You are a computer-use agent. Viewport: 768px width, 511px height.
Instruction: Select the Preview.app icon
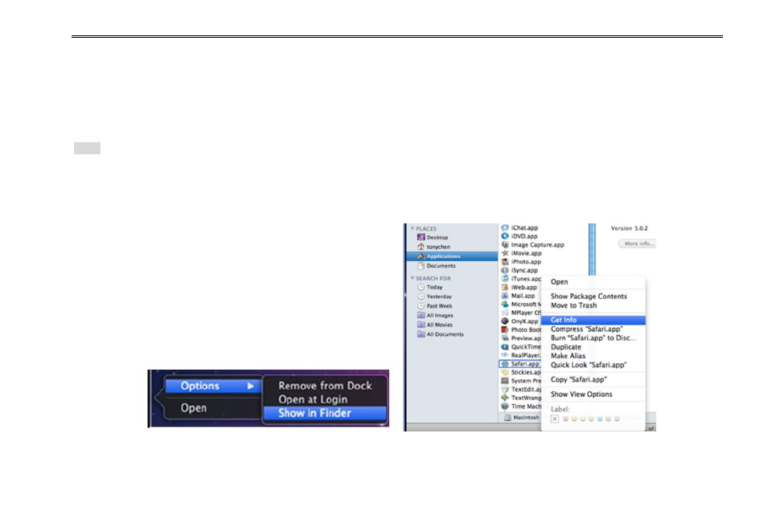coord(505,338)
